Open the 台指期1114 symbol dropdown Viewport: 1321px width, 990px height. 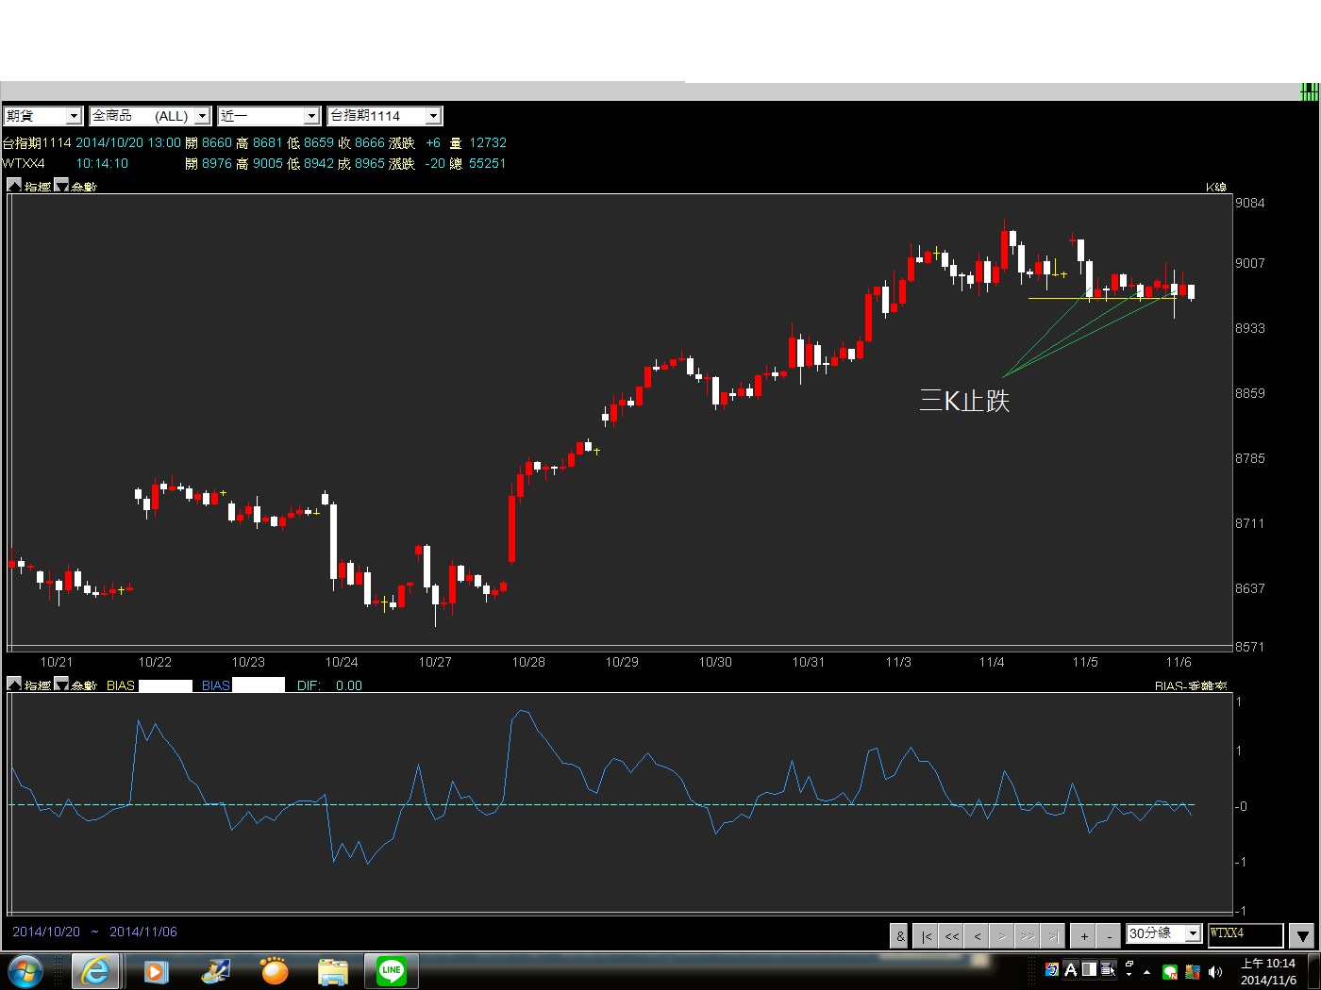384,116
